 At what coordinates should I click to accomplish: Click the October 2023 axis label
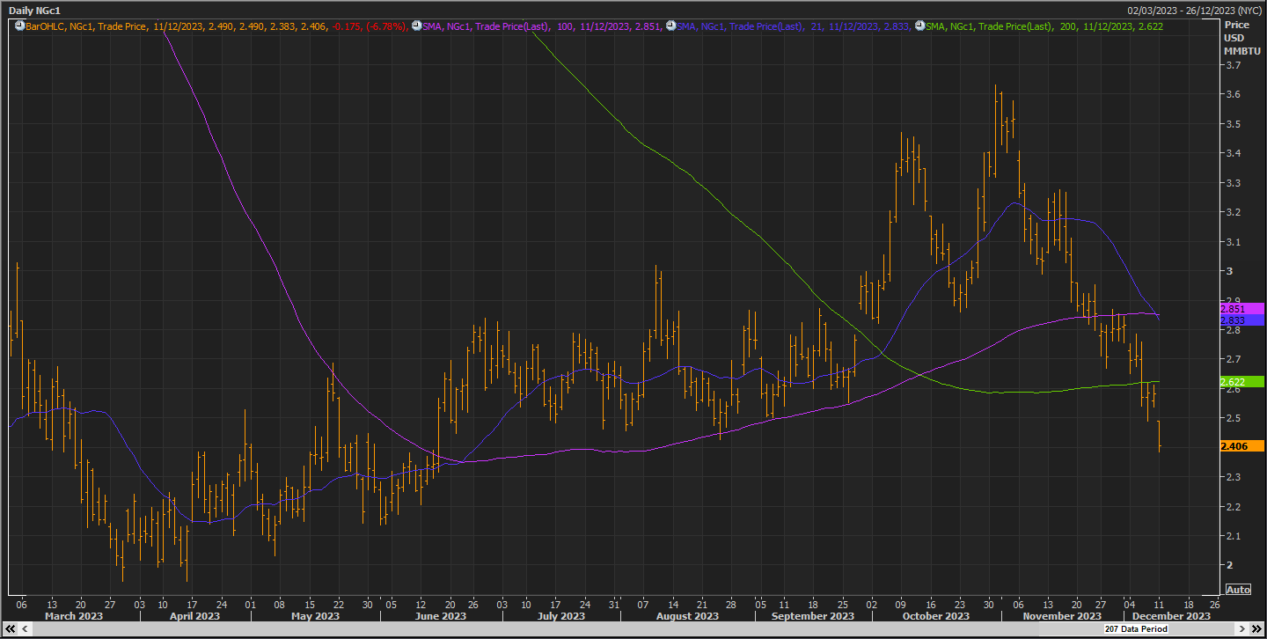[x=938, y=616]
